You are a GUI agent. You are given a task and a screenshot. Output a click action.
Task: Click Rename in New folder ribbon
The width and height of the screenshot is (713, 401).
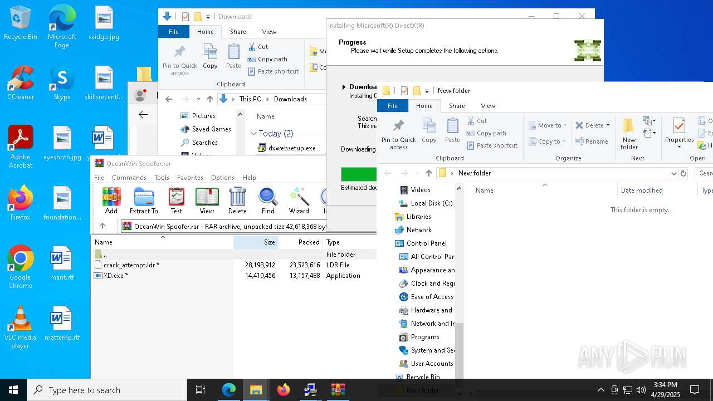pyautogui.click(x=592, y=141)
